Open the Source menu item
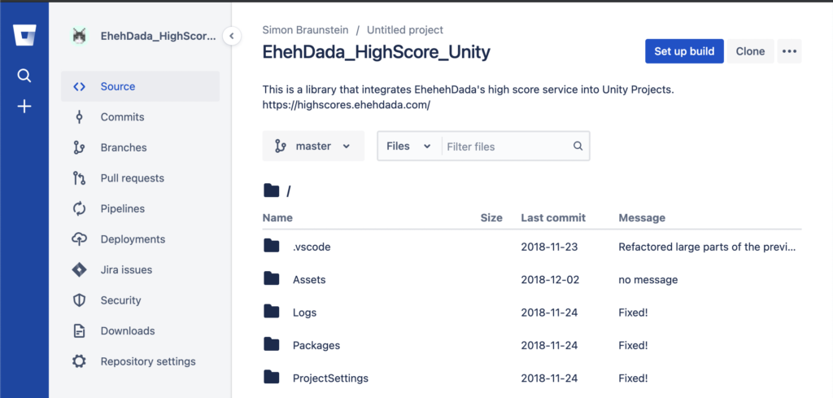 [140, 86]
